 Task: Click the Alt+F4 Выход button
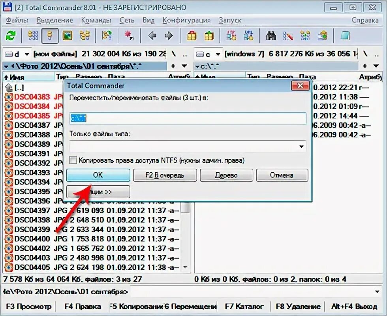[x=354, y=307]
